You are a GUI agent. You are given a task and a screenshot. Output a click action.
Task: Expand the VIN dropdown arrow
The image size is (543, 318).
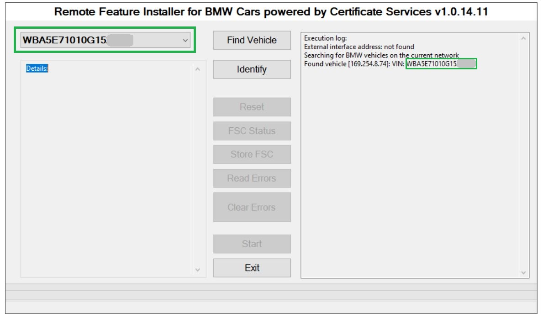pyautogui.click(x=185, y=40)
